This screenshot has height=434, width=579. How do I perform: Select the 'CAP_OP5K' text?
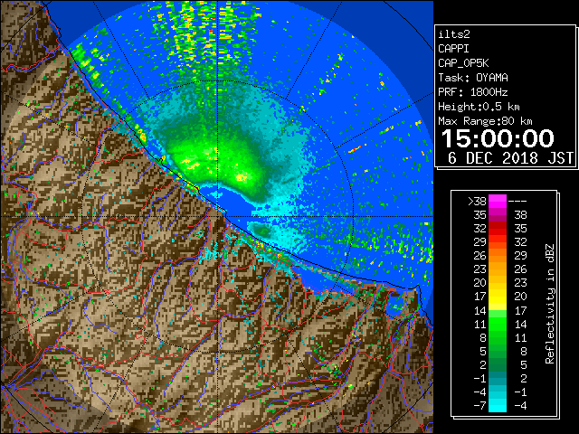coord(463,63)
